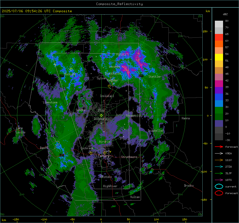The image size is (239, 223).
Task: Click the Lake Louise label
Action: pyautogui.click(x=21, y=130)
